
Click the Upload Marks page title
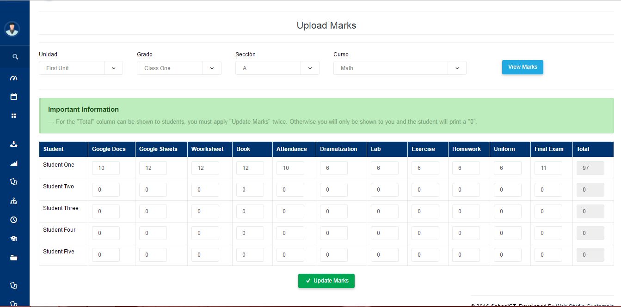click(326, 25)
